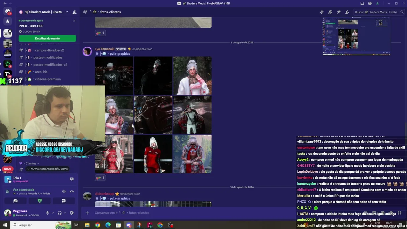Open the Discord help icon
407x229 pixels.
(x=370, y=3)
